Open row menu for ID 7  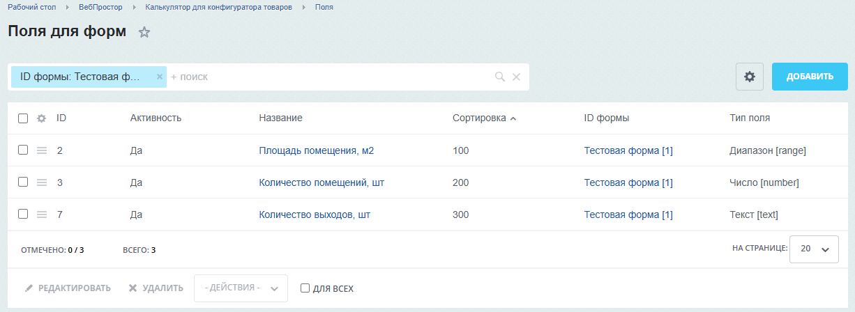(x=42, y=214)
